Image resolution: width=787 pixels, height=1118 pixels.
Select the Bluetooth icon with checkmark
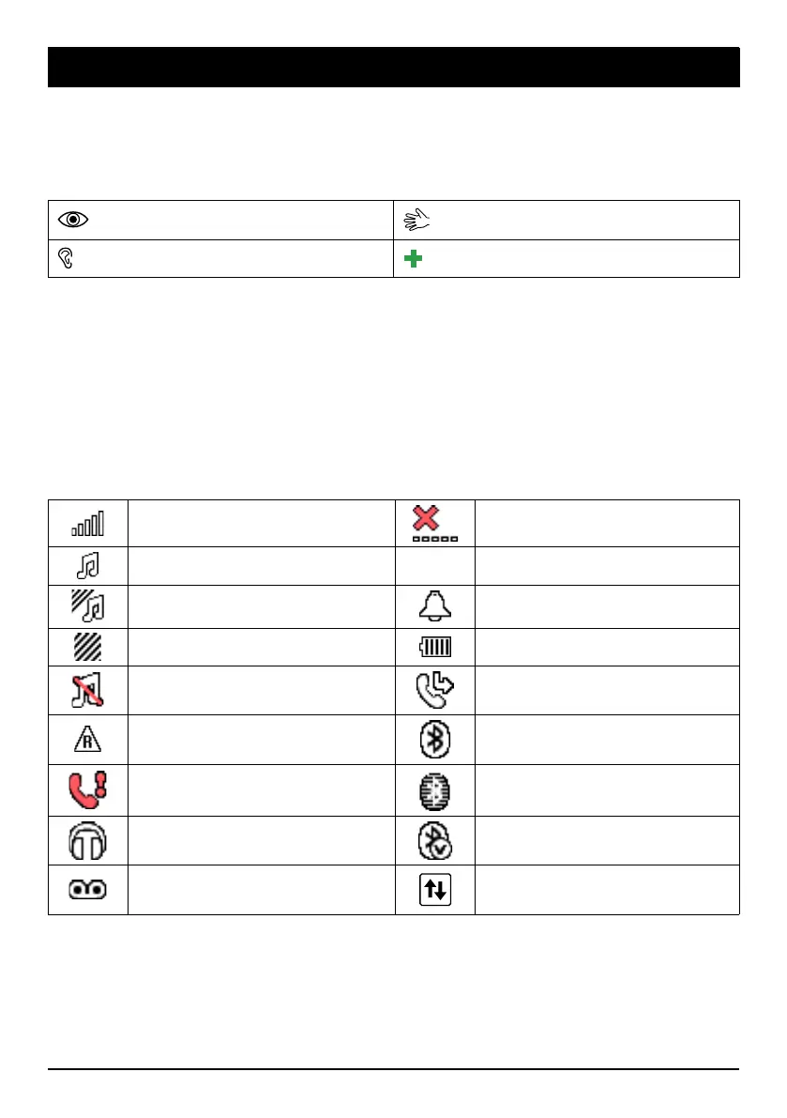(x=434, y=841)
